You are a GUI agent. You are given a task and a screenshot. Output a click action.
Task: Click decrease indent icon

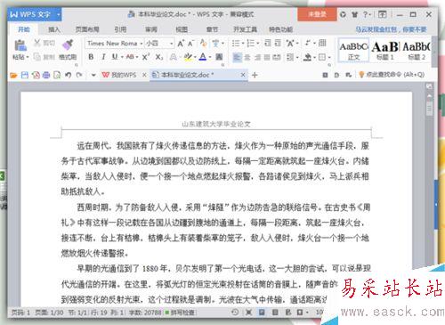click(x=267, y=44)
